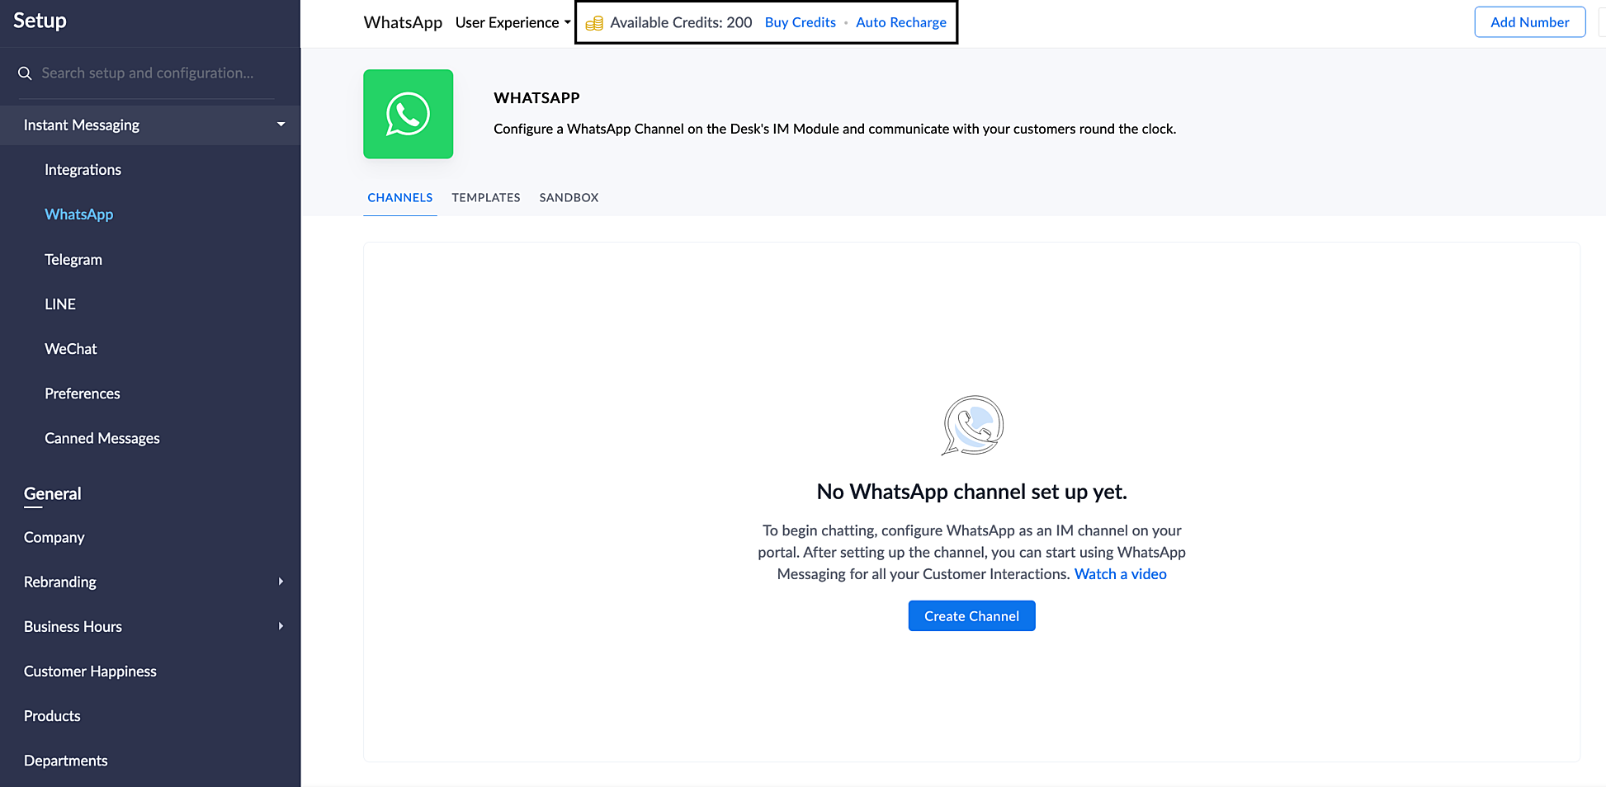Viewport: 1606px width, 787px height.
Task: Expand the Rebranding submenu arrow
Action: click(x=281, y=582)
